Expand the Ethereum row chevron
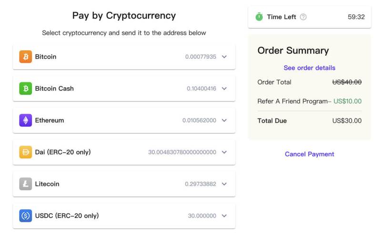 click(224, 120)
